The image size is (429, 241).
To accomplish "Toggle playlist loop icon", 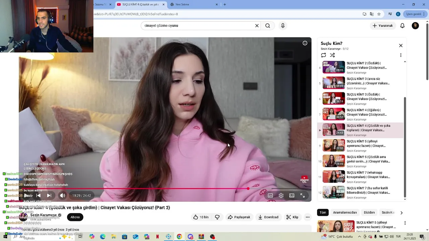I will [x=323, y=55].
